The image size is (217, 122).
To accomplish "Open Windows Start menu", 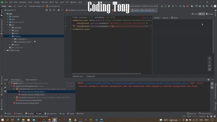I will 2,120.
